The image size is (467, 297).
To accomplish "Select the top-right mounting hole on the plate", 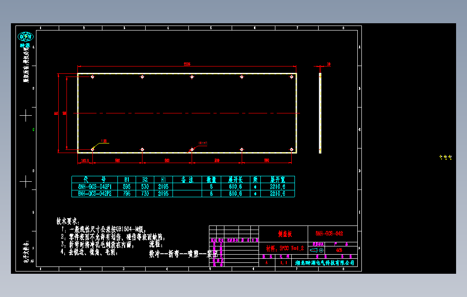I will point(292,77).
